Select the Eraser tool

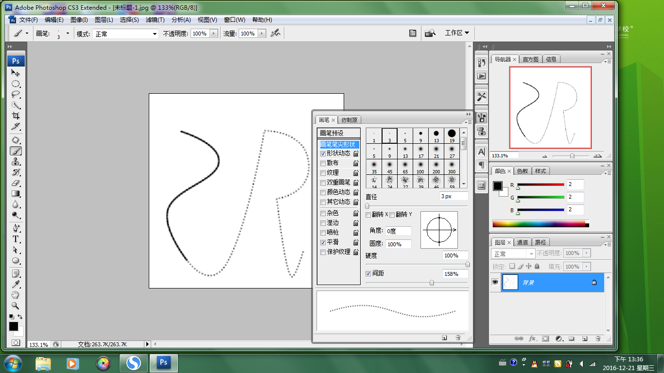[x=16, y=183]
